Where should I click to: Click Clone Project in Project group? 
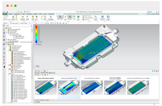click(7, 19)
